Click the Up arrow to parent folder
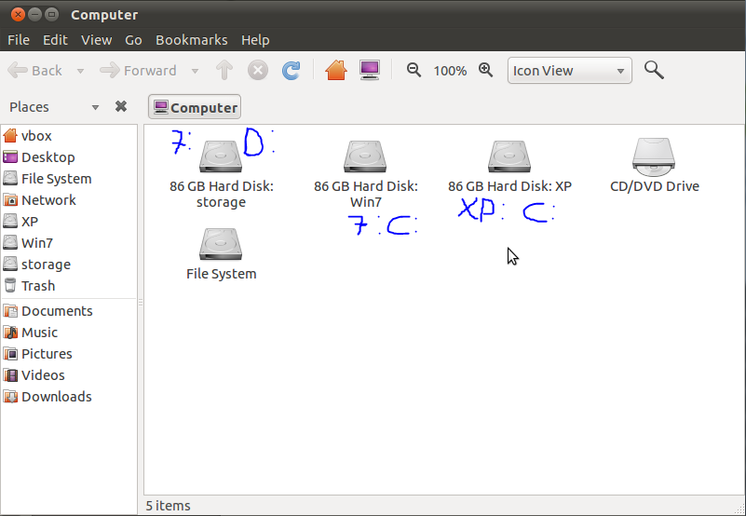Image resolution: width=746 pixels, height=516 pixels. pyautogui.click(x=224, y=71)
